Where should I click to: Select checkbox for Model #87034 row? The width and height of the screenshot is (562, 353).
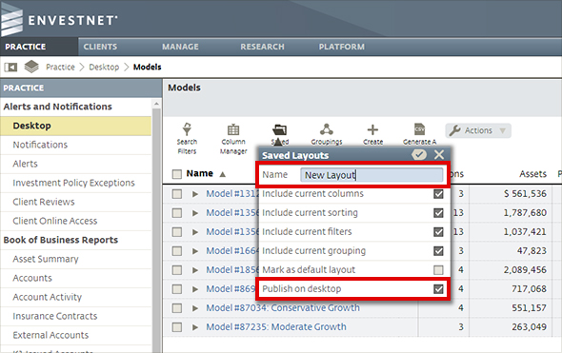click(x=177, y=308)
